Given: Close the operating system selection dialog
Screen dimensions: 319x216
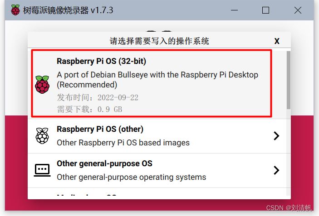Looking at the screenshot, I should coord(277,41).
